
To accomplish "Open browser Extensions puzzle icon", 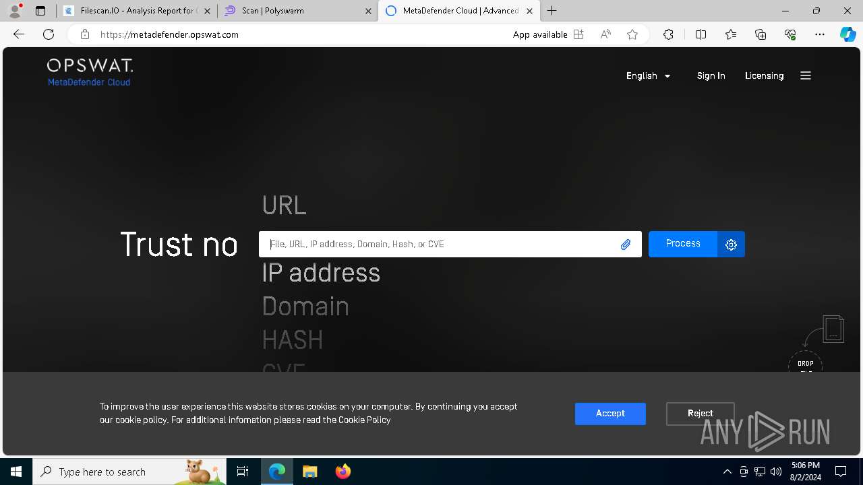I will [668, 34].
